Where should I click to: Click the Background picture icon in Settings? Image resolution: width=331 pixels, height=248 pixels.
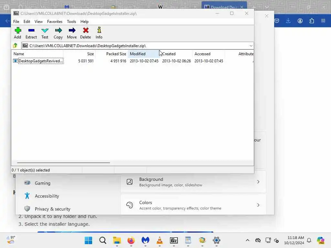[130, 182]
